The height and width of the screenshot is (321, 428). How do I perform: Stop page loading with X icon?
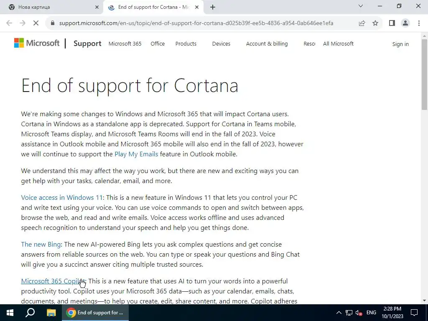point(36,23)
